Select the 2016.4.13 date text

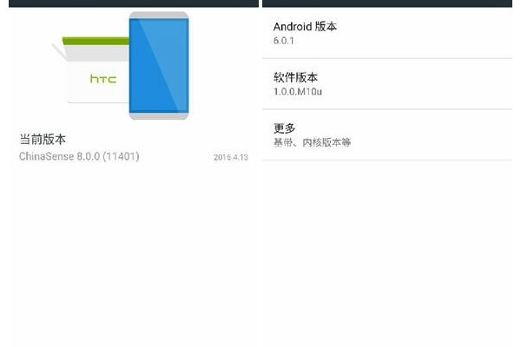tap(231, 157)
